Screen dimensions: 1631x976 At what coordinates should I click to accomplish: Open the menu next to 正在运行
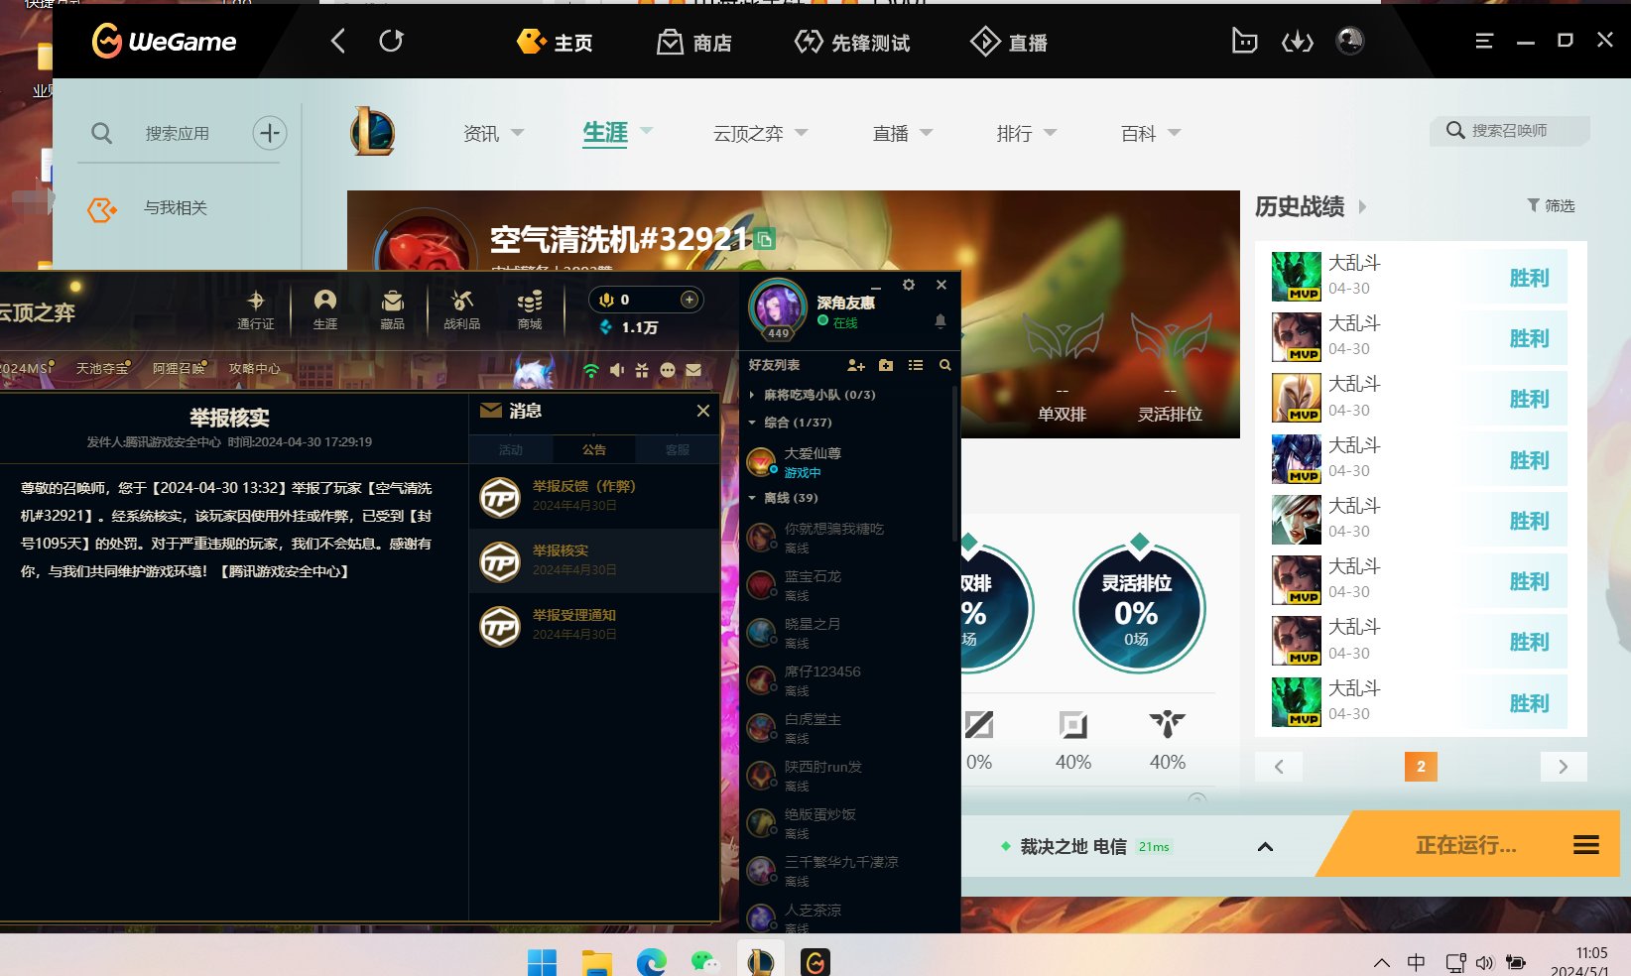pos(1585,845)
